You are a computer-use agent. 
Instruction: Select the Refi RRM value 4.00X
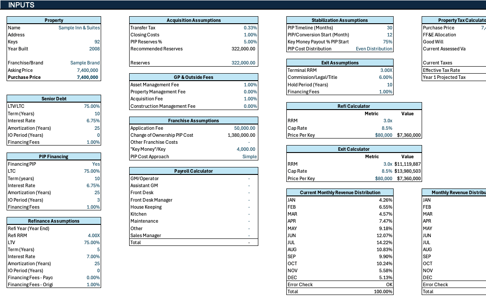(x=94, y=235)
